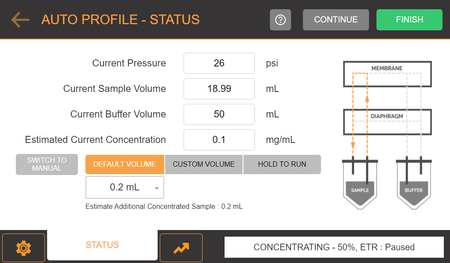
Task: Click the Current Sample Volume field
Action: pos(219,89)
